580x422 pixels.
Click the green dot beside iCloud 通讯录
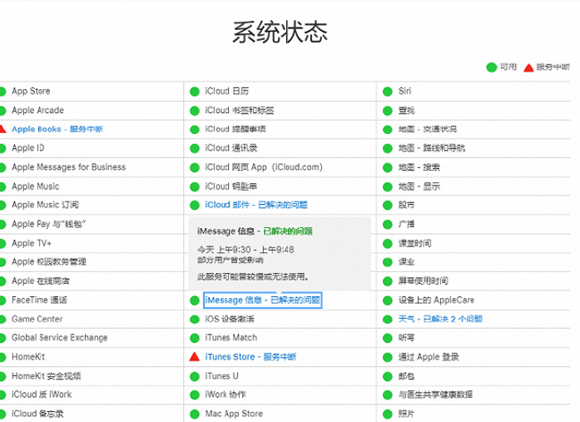pos(195,148)
